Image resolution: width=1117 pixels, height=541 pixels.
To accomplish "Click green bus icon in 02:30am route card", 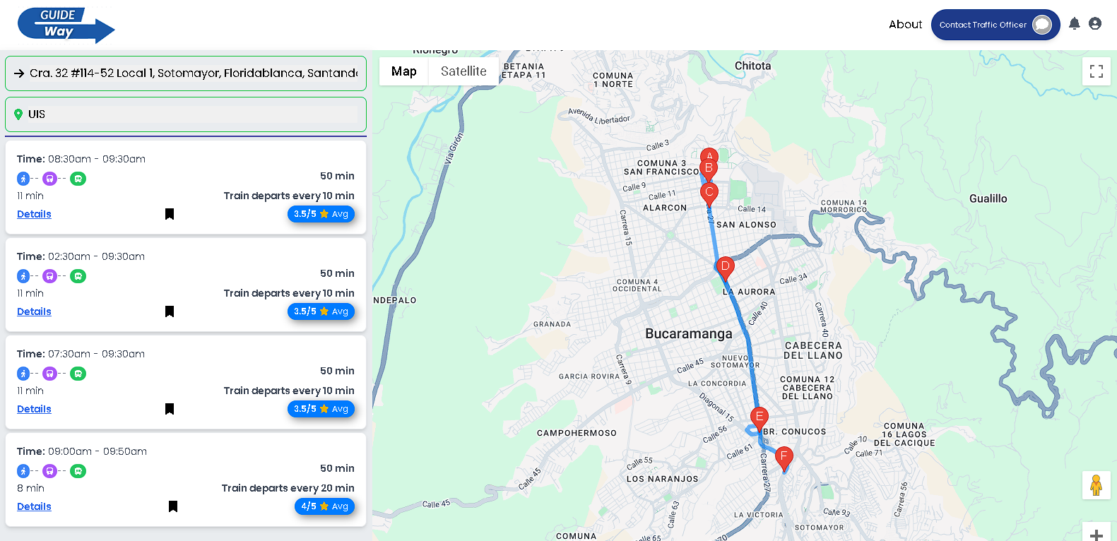I will (x=78, y=276).
